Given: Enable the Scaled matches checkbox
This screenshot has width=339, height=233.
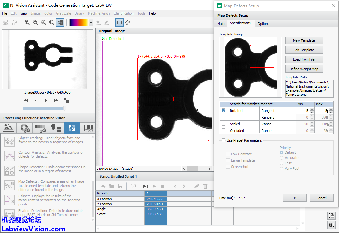Looking at the screenshot, I should click(x=224, y=124).
